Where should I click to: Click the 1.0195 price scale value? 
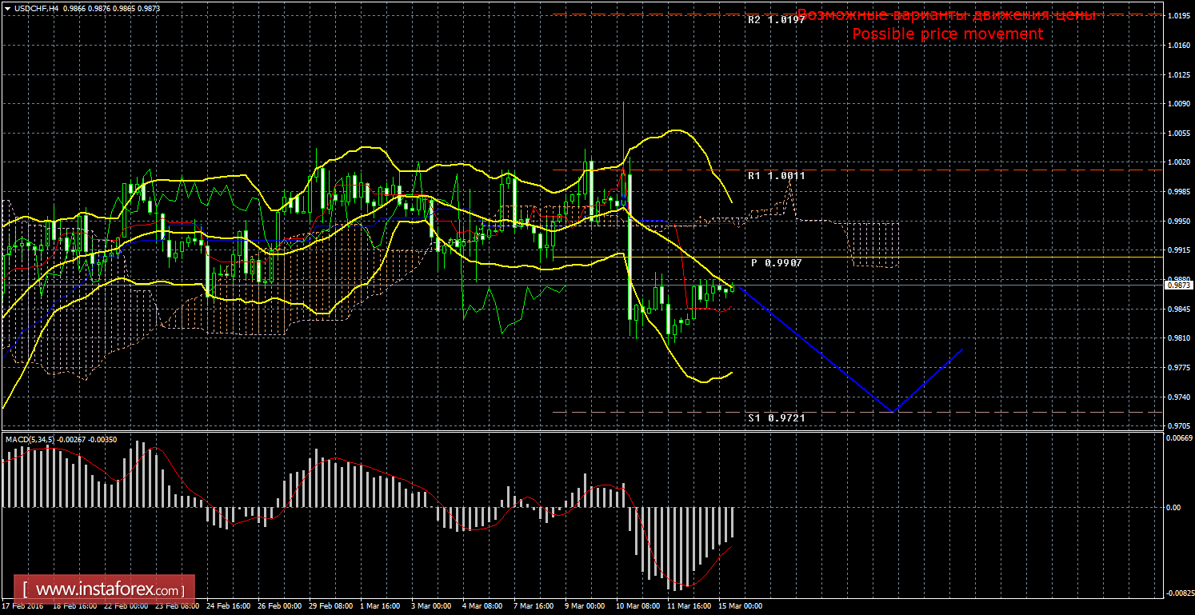click(1176, 16)
